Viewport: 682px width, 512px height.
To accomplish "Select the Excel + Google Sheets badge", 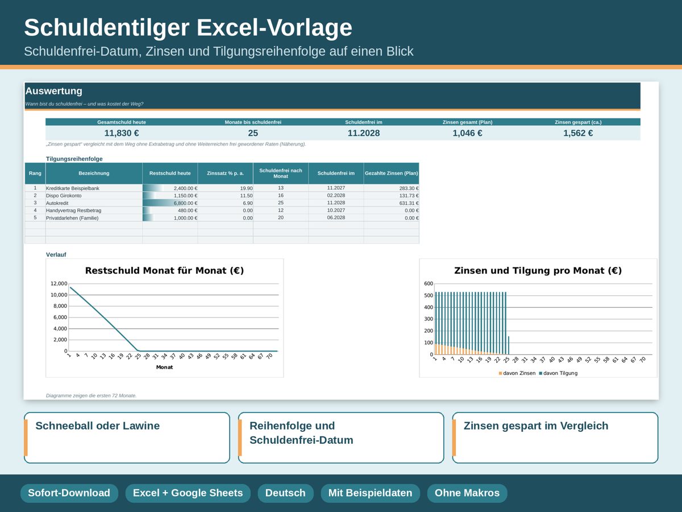I will pyautogui.click(x=188, y=493).
